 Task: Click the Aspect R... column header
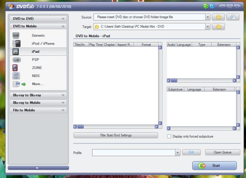tap(125, 45)
